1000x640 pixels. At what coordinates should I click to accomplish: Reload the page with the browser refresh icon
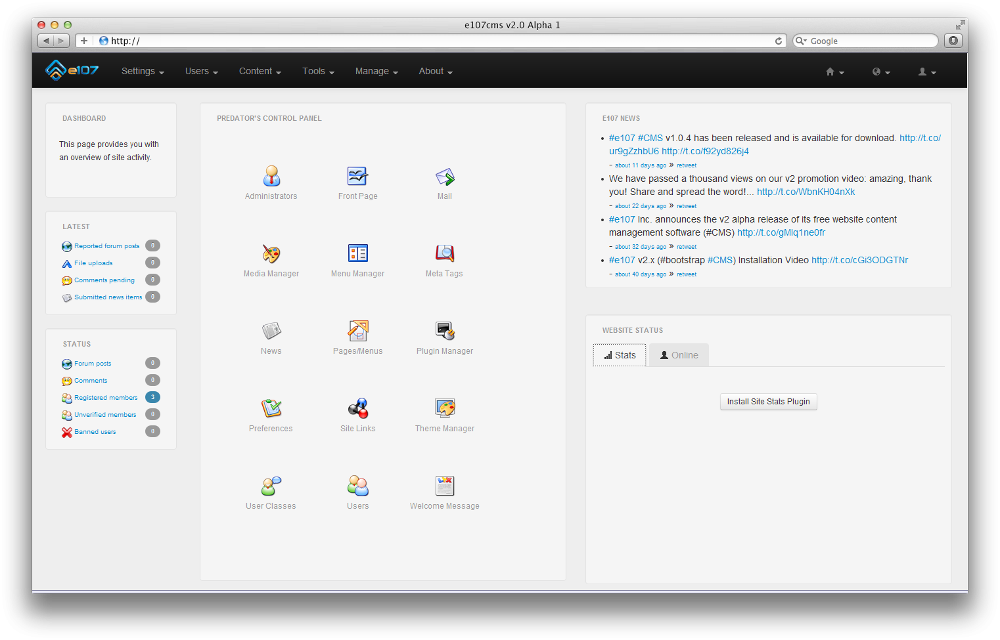pos(779,41)
